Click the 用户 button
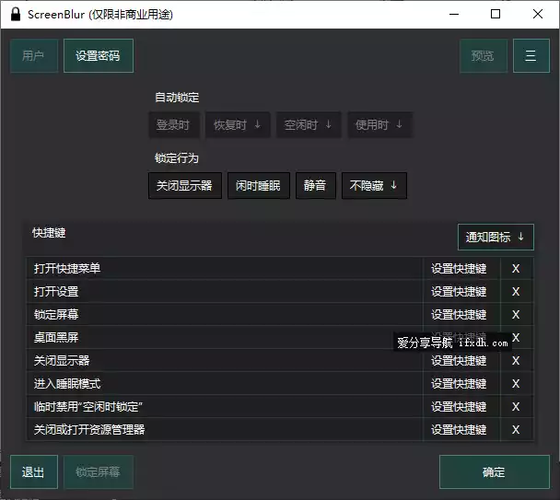560x500 pixels. [x=34, y=56]
